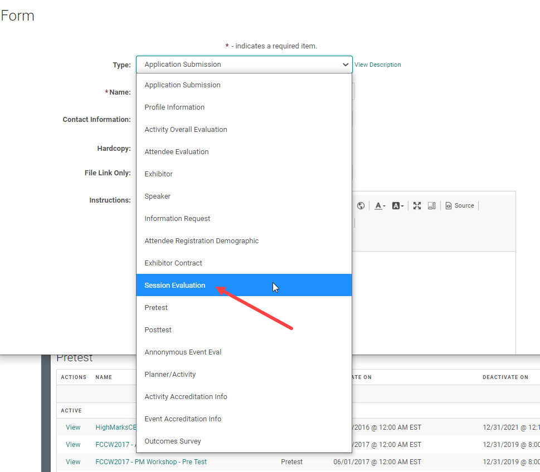Open the View Description link
The image size is (540, 472).
click(377, 65)
